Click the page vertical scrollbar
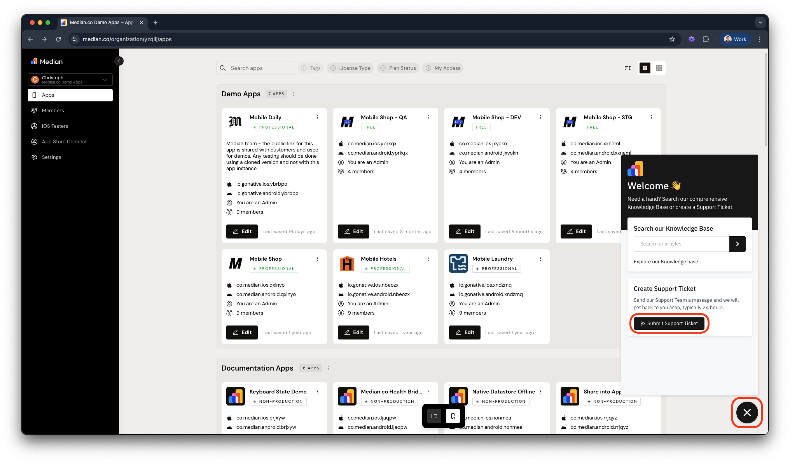This screenshot has height=463, width=790. pyautogui.click(x=766, y=100)
